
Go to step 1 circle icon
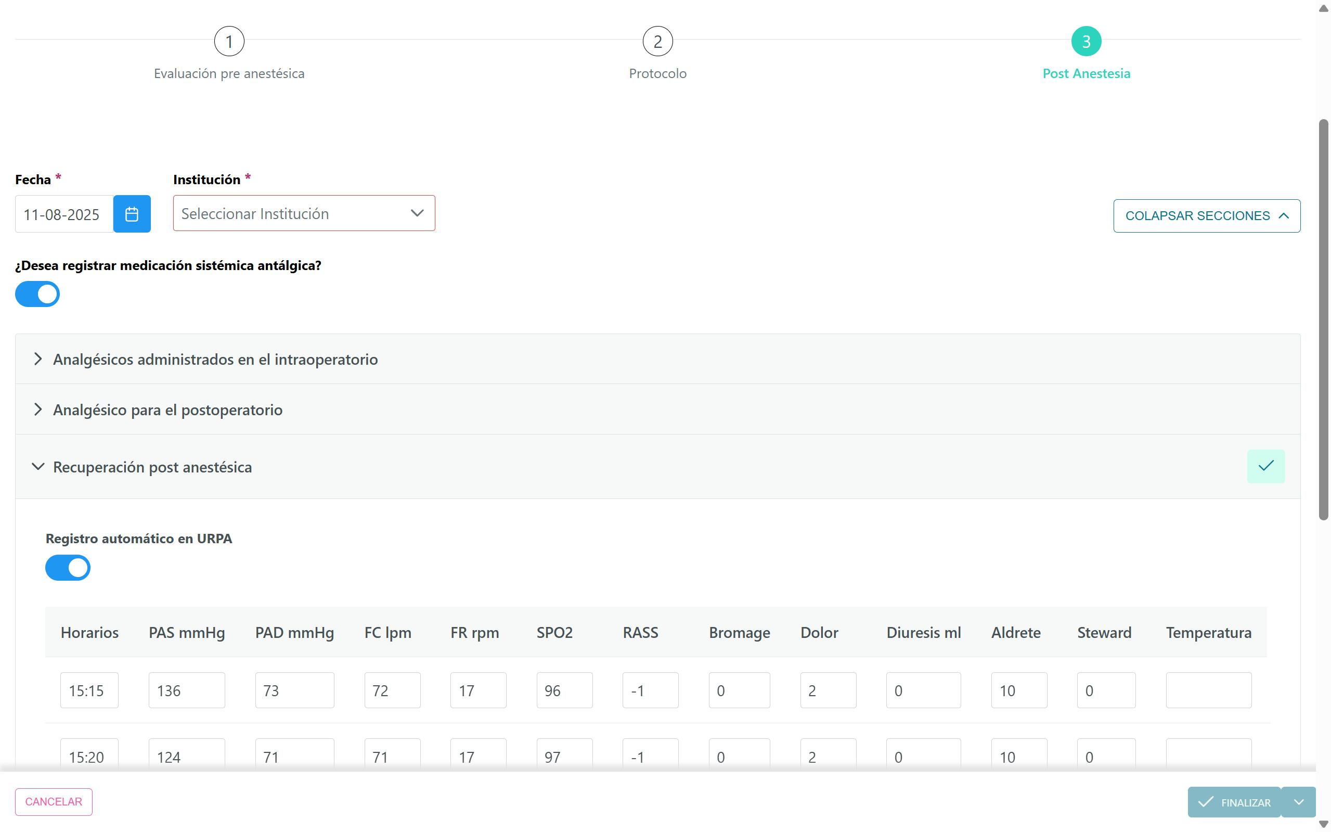pos(229,41)
